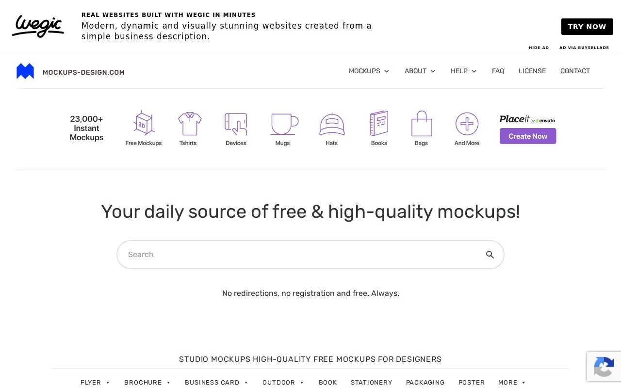621x388 pixels.
Task: Select the PACKAGING category menu item
Action: pos(425,382)
